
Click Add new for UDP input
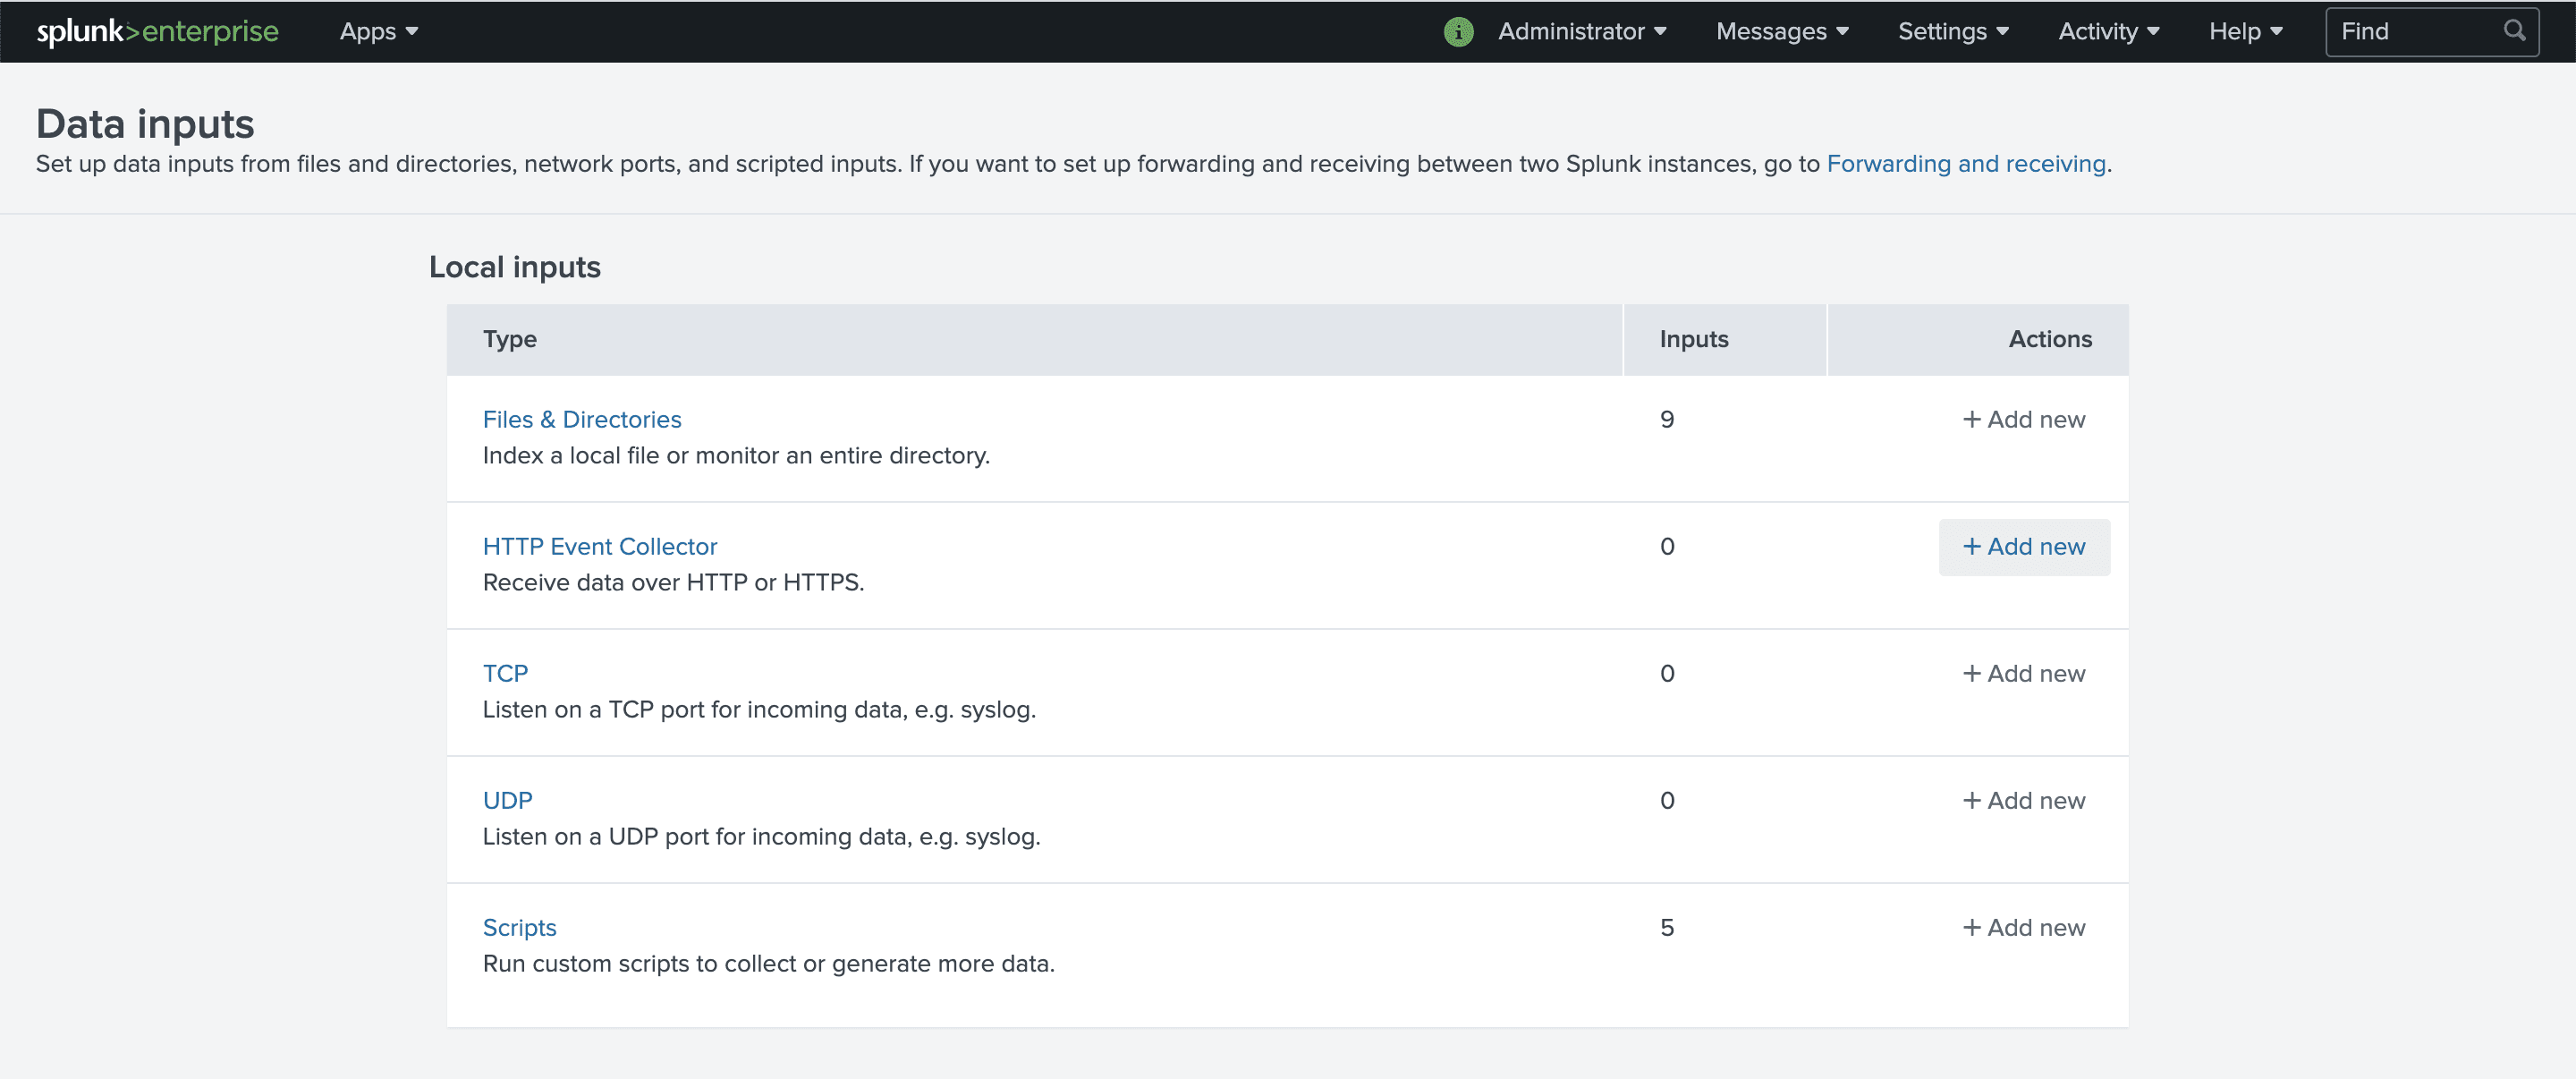tap(2022, 800)
